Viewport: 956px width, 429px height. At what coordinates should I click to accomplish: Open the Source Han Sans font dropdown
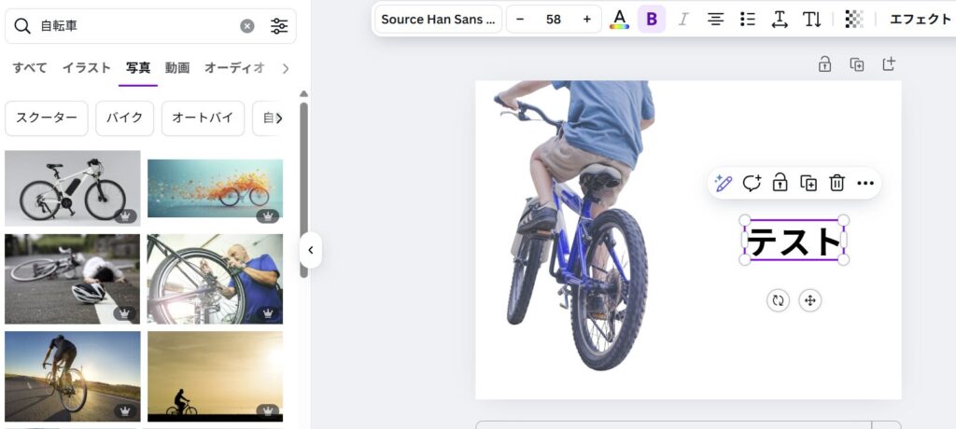[438, 19]
